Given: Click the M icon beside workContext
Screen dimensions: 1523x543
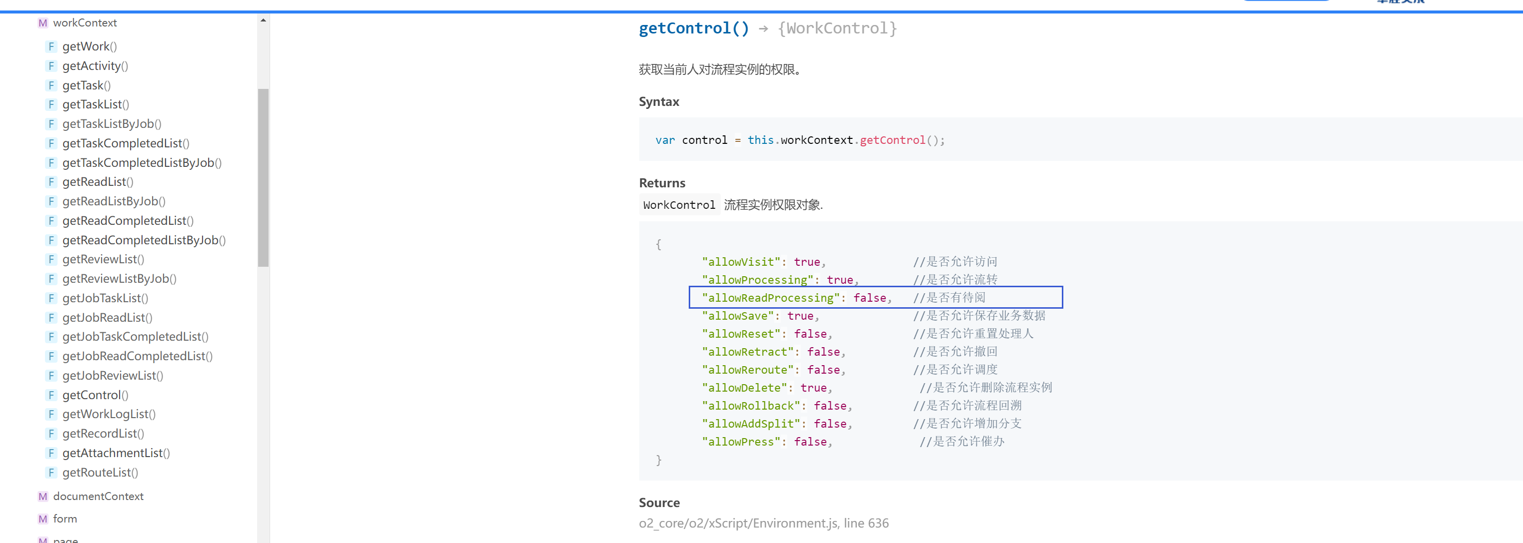Looking at the screenshot, I should click(43, 23).
